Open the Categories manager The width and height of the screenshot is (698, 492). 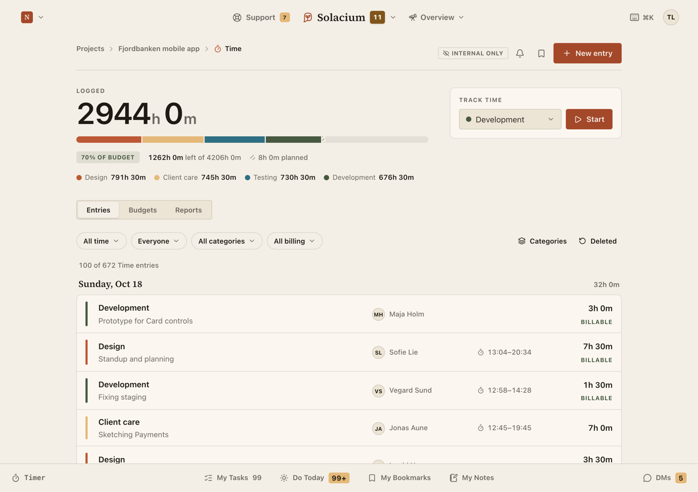click(542, 241)
